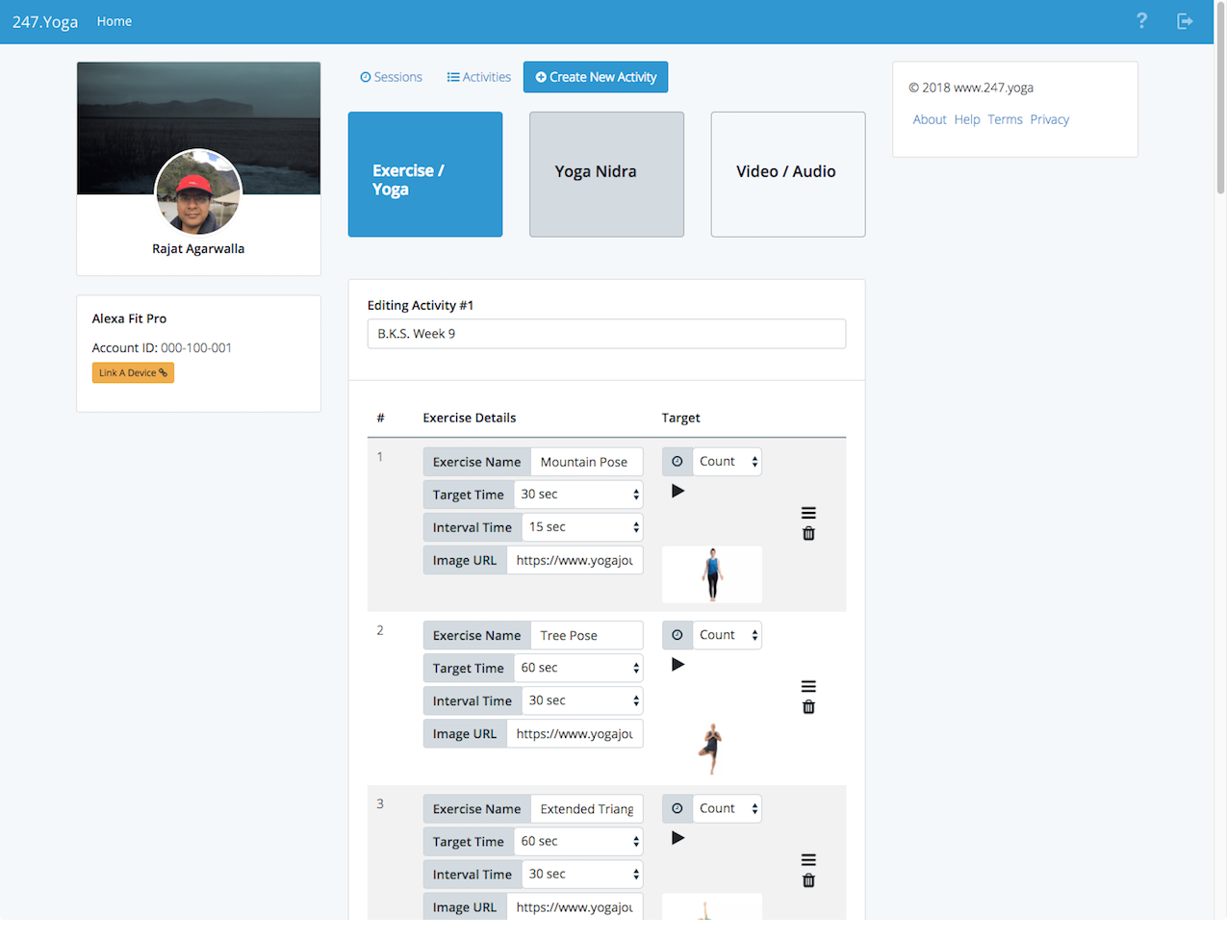This screenshot has width=1227, height=941.
Task: Edit Extended Triangle image URL field
Action: pos(575,906)
